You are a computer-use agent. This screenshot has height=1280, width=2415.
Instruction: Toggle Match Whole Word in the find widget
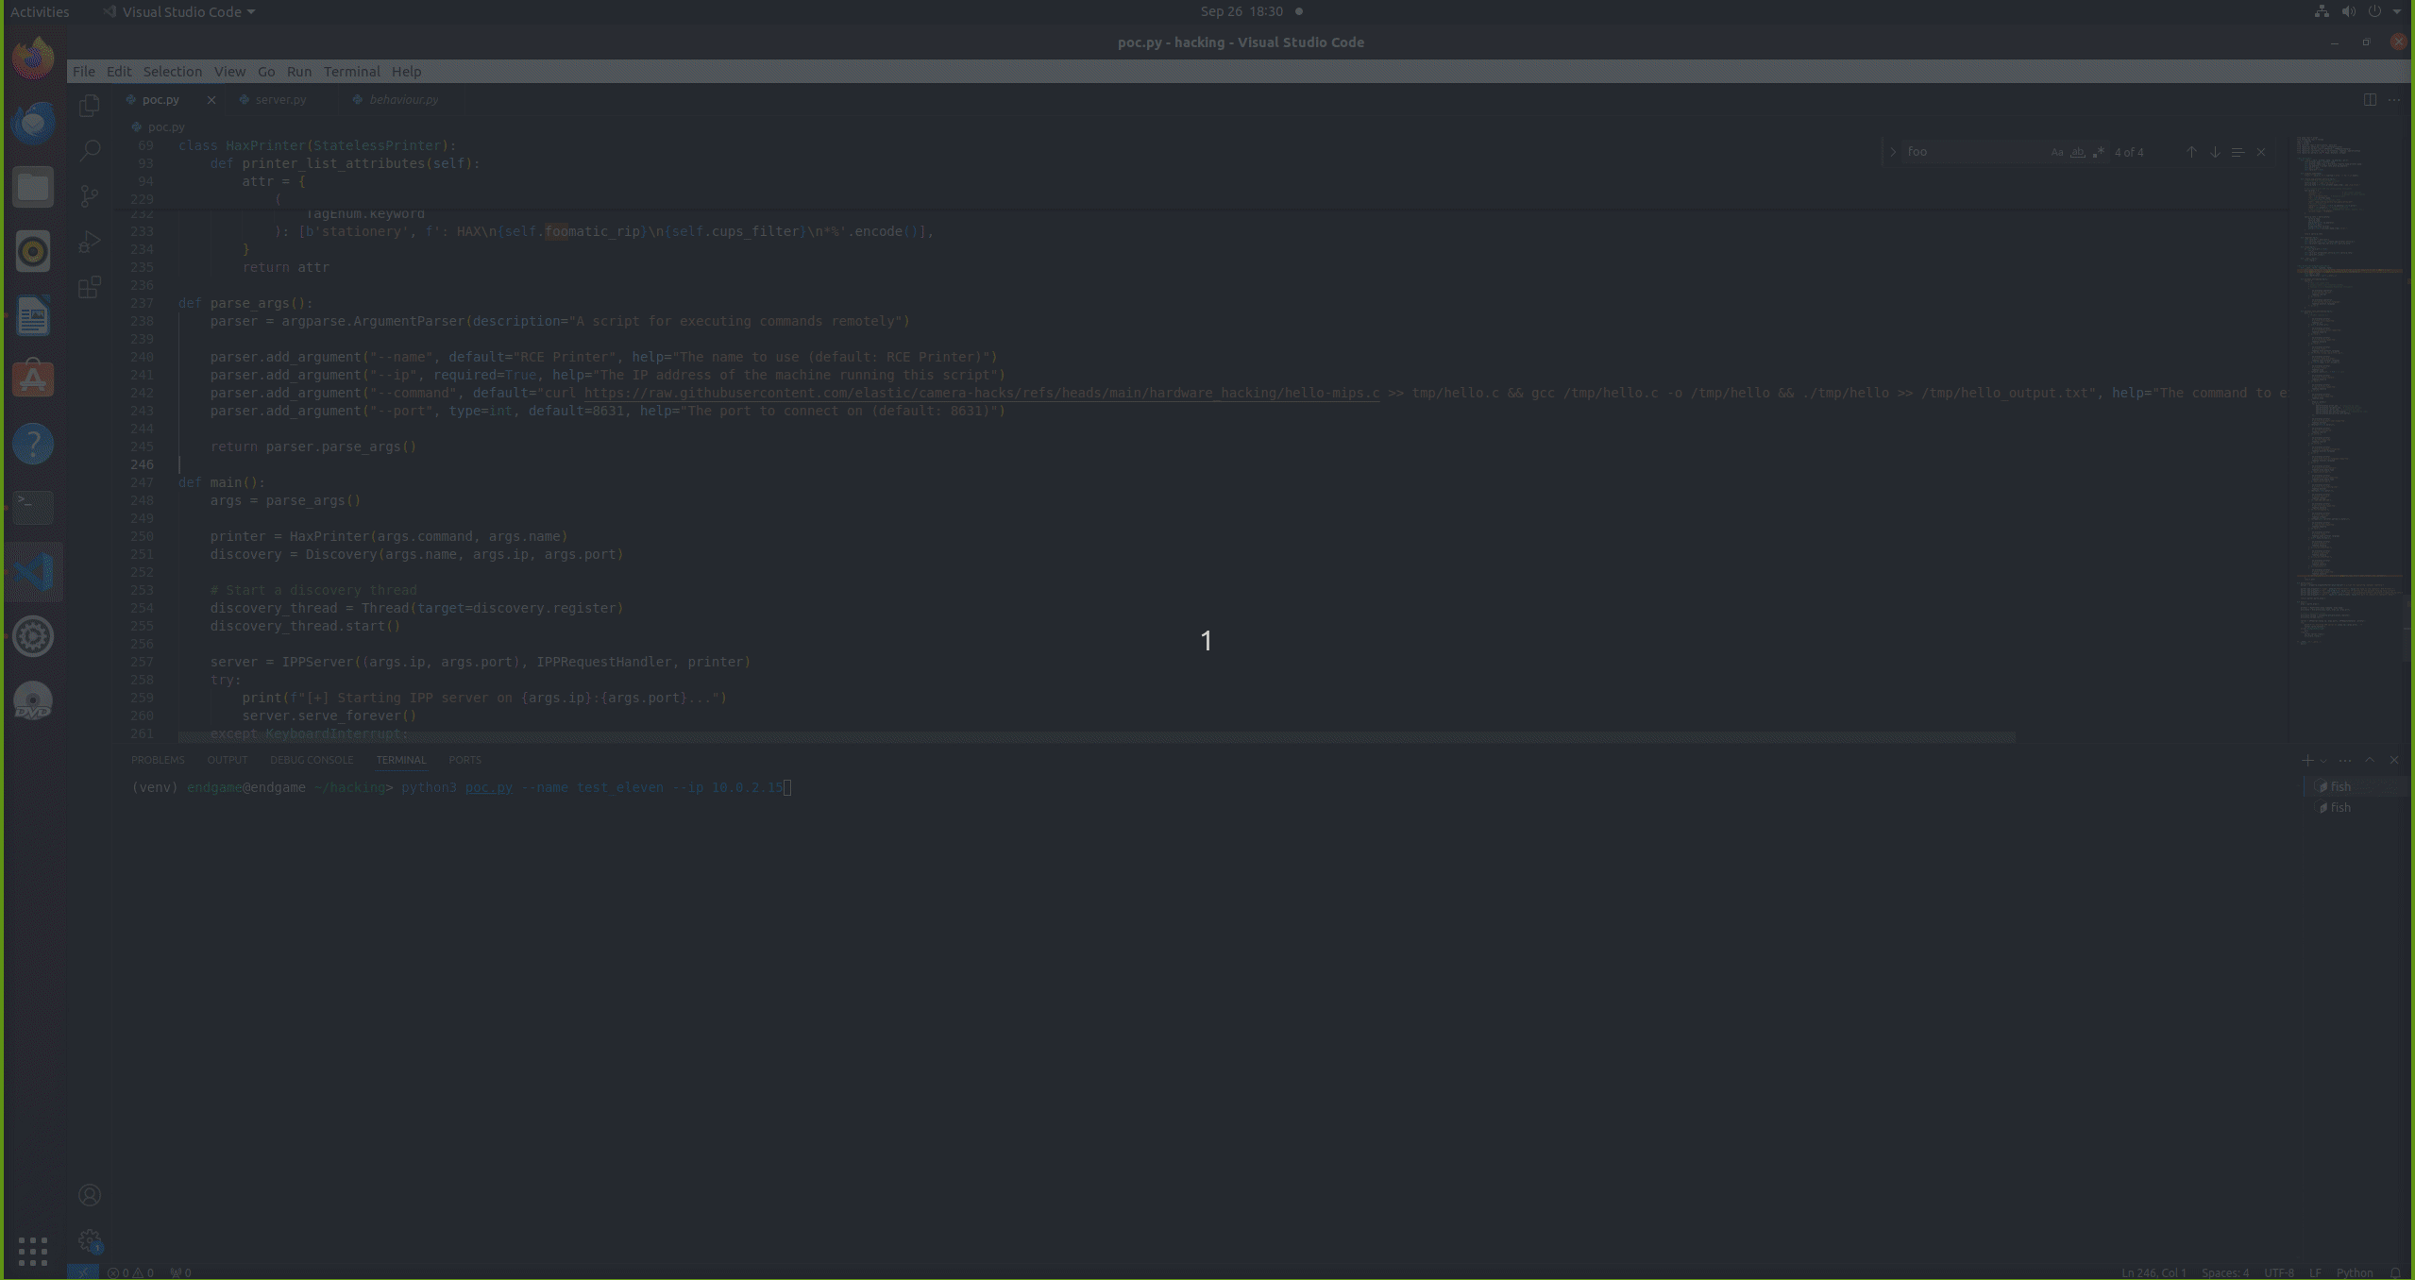point(2077,152)
